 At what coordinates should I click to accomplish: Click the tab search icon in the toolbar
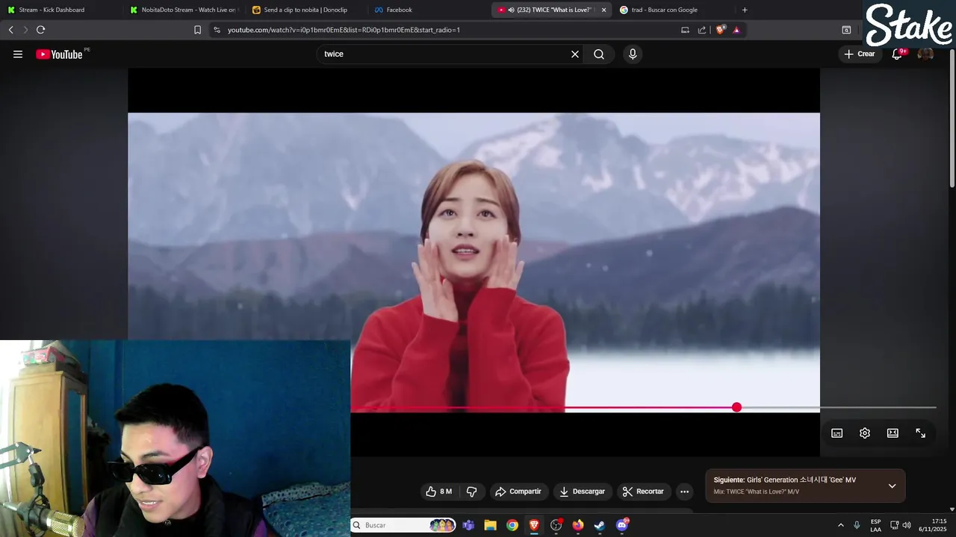point(846,30)
